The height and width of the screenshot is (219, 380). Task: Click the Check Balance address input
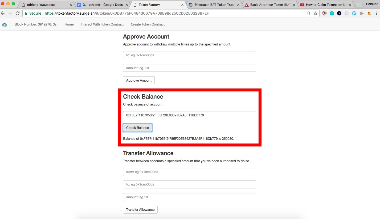(x=189, y=115)
